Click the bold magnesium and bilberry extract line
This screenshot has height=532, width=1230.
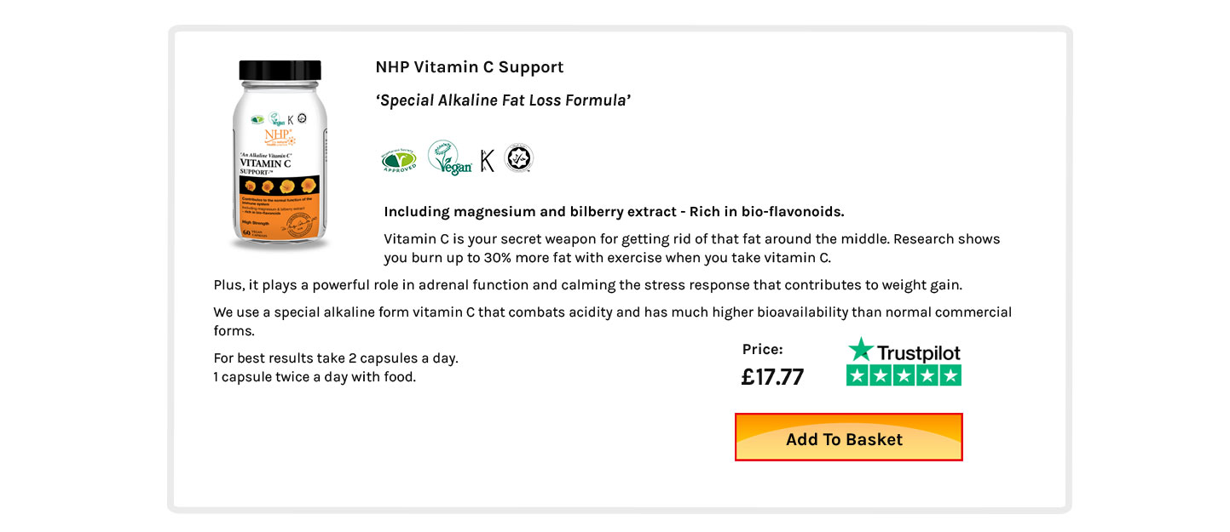614,212
